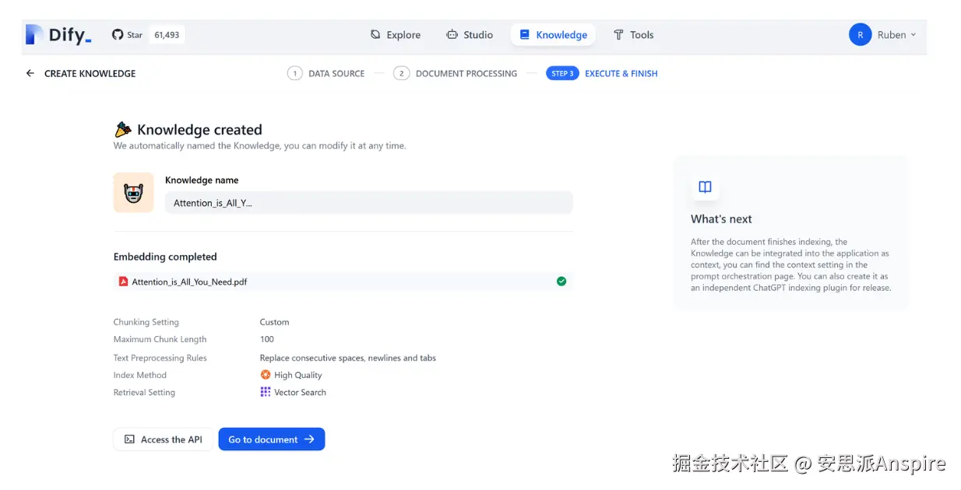Click the back arrow beside Create Knowledge

tap(30, 73)
